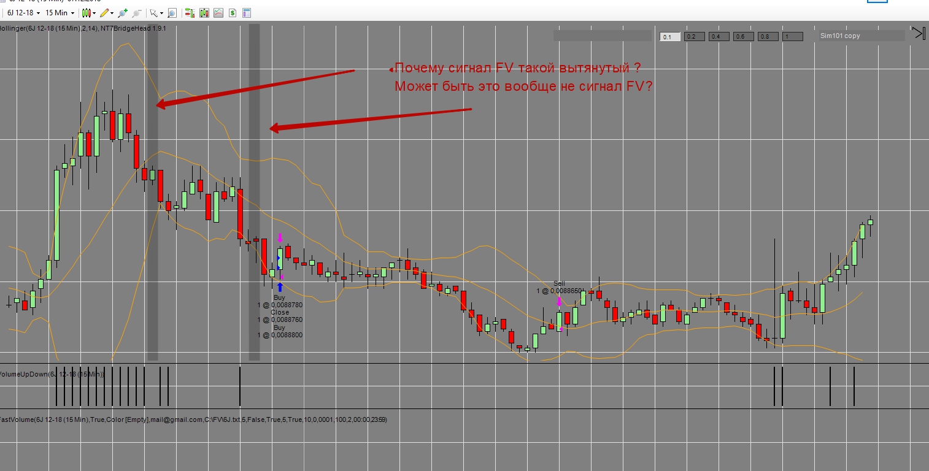
Task: Click the jump-to-latest-bar arrow icon
Action: coord(919,33)
